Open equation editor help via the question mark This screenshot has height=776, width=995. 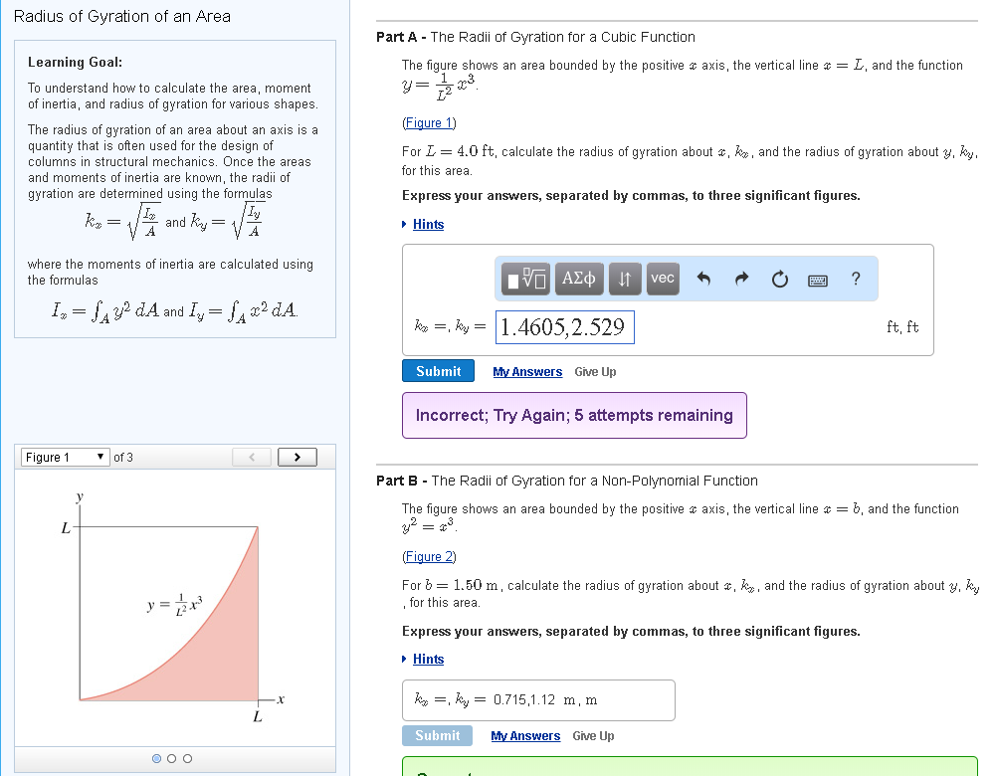pyautogui.click(x=855, y=280)
